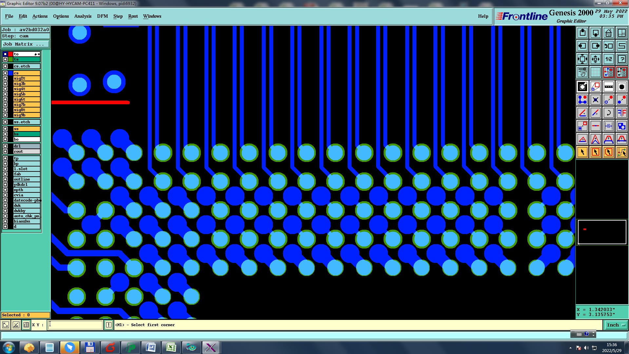Screen dimensions: 629x354
Task: Open the Analysis menu
Action: [83, 16]
